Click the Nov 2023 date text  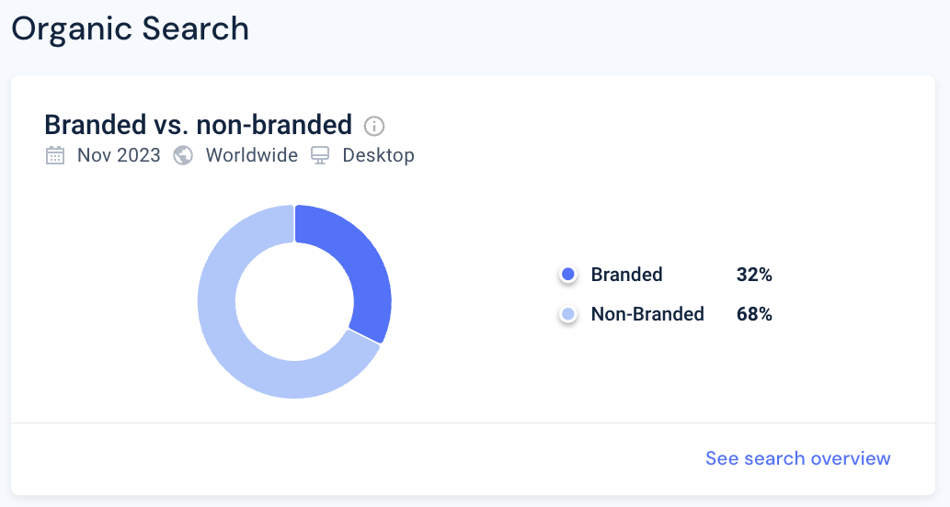click(119, 155)
